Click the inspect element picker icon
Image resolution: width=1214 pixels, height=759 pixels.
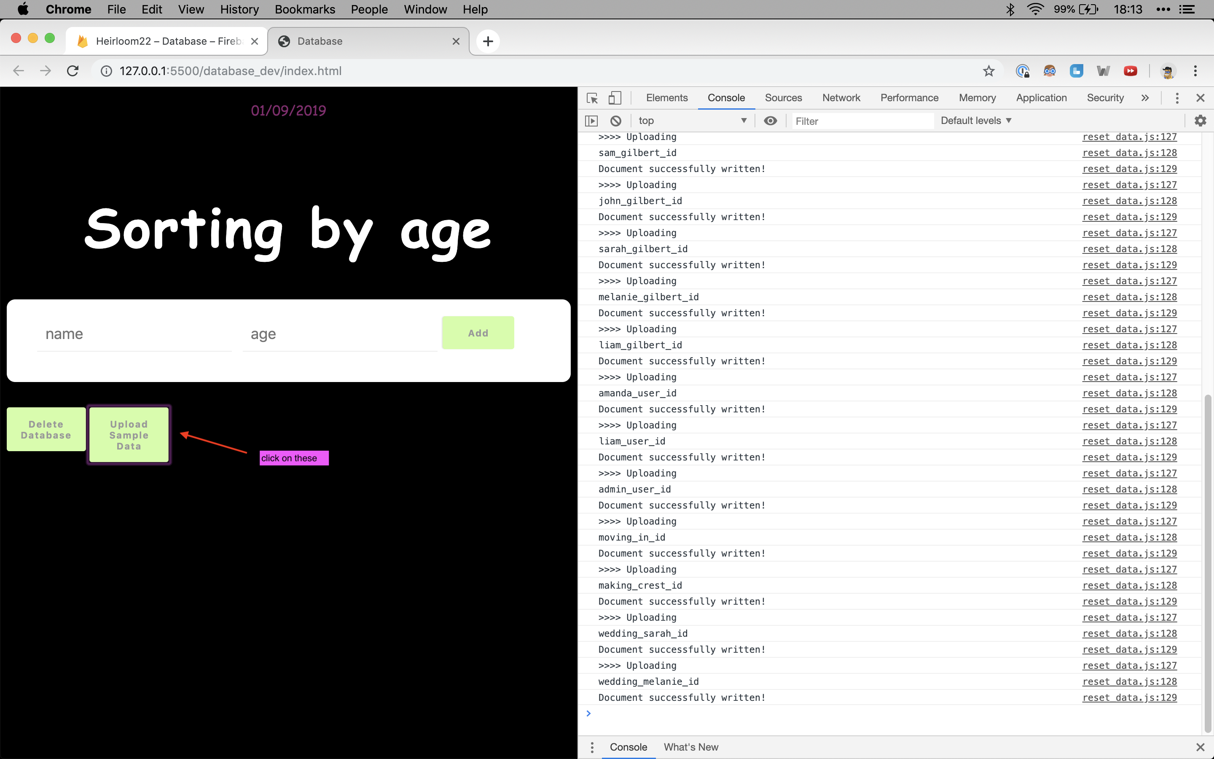click(x=592, y=98)
